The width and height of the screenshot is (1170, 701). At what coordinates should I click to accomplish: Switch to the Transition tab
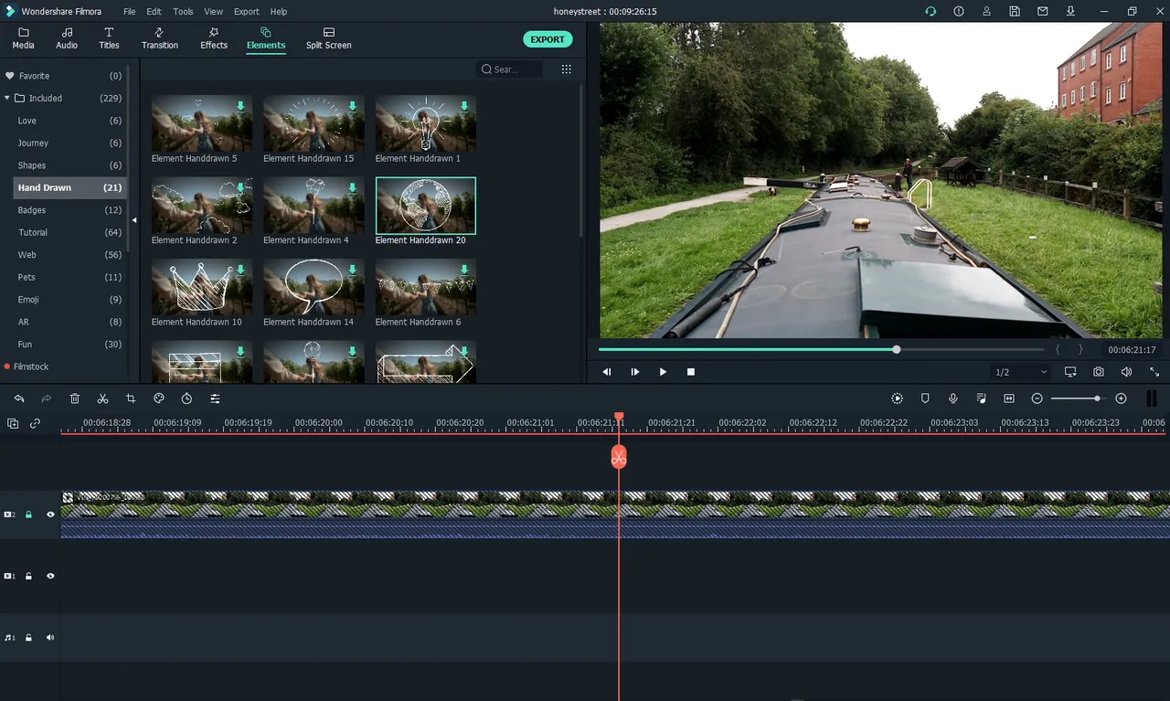coord(159,37)
